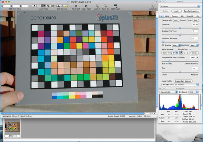Select the crop cursor tool
Viewport: 203px width, 142px height.
tap(48, 6)
